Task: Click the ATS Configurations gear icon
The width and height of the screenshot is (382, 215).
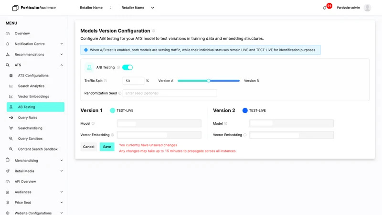Action: (x=11, y=75)
